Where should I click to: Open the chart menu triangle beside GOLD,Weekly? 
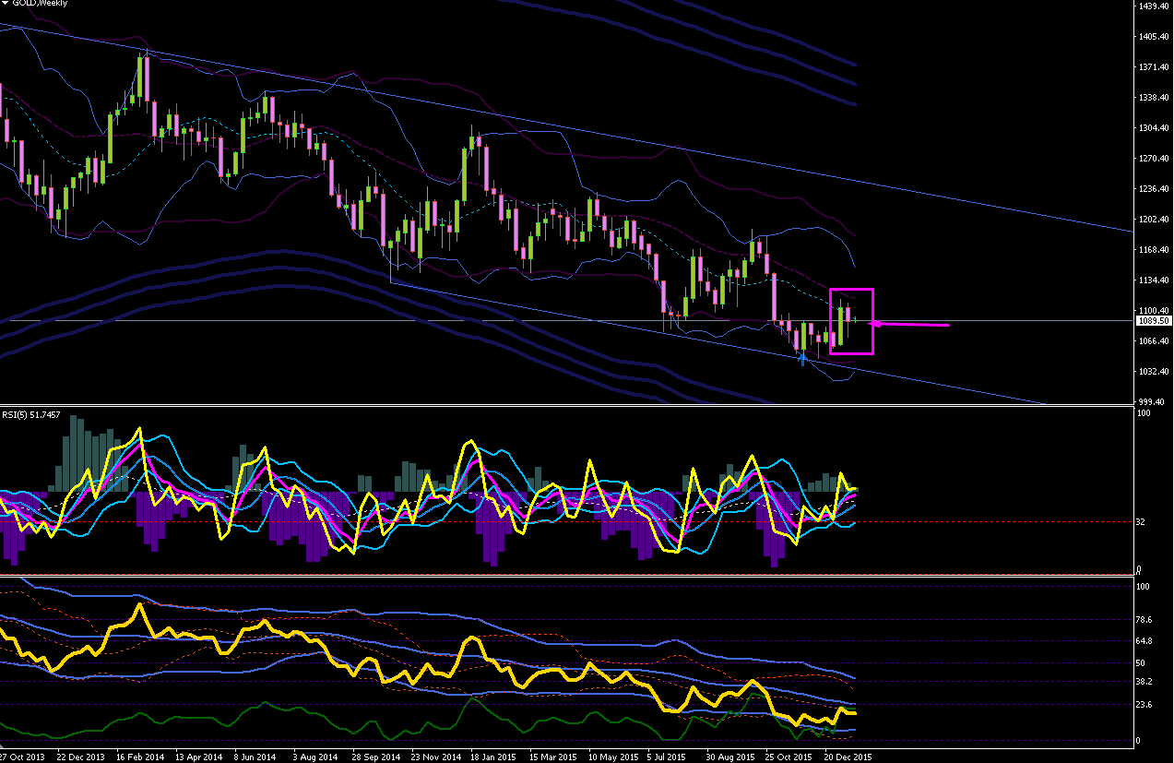coord(5,4)
